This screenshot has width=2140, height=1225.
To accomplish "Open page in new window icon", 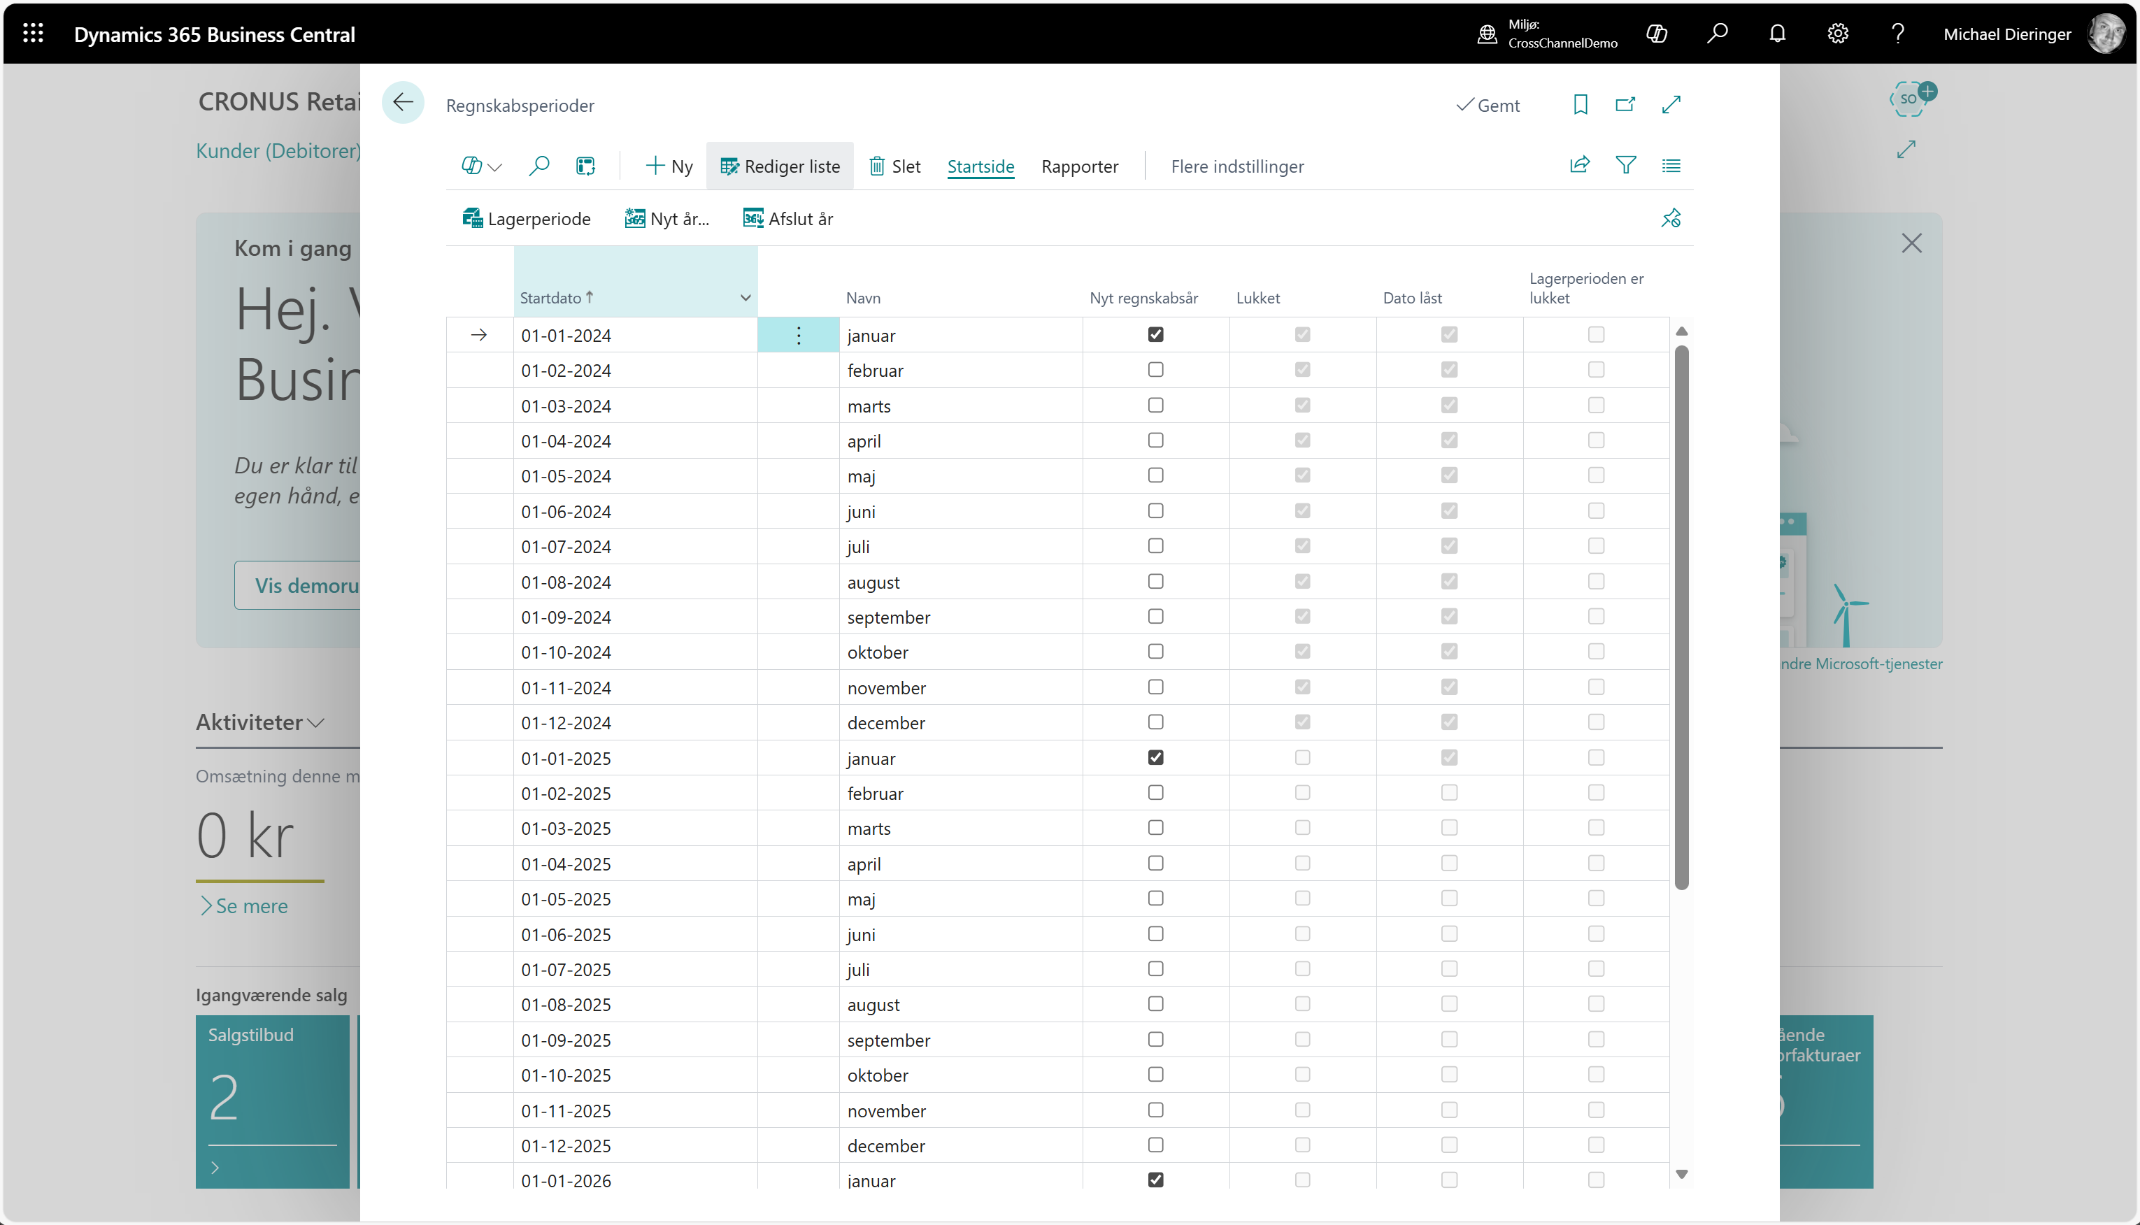I will [1625, 104].
